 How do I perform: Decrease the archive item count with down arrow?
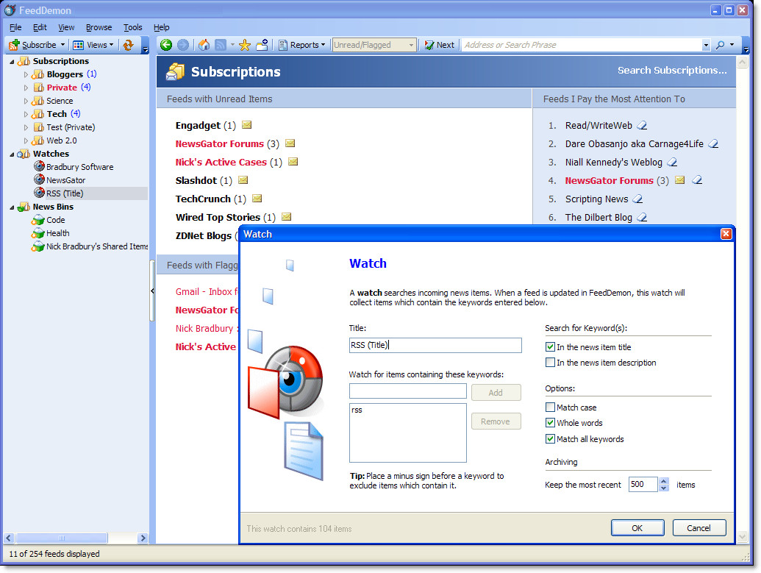pos(664,488)
